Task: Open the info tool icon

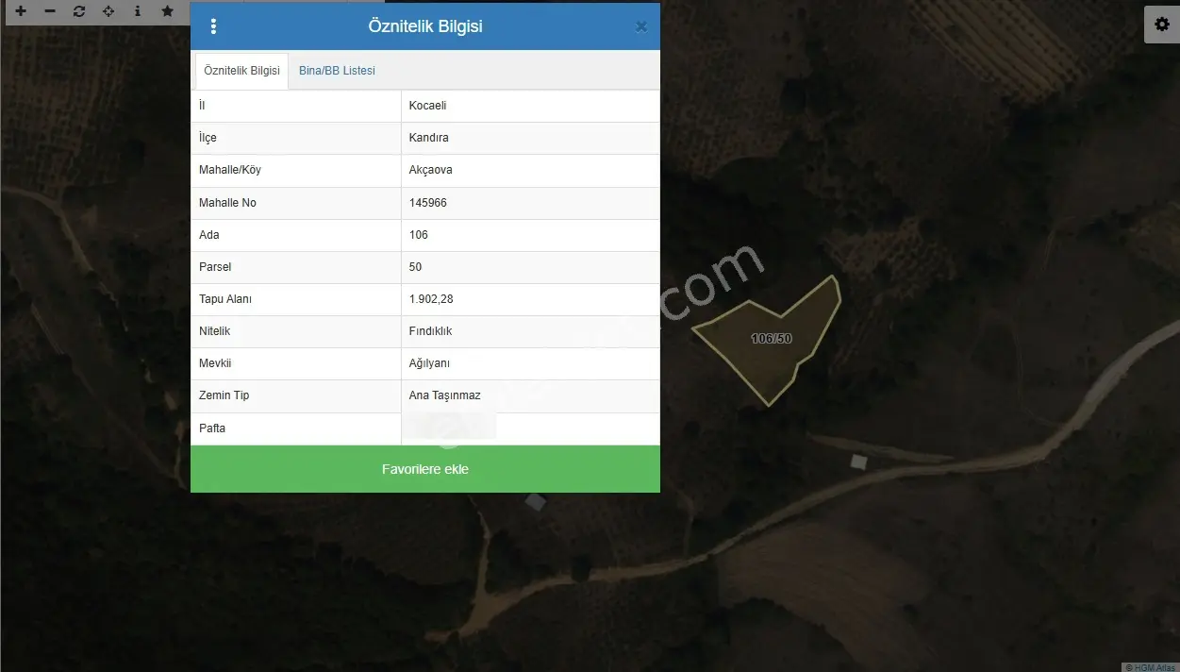Action: [x=138, y=11]
